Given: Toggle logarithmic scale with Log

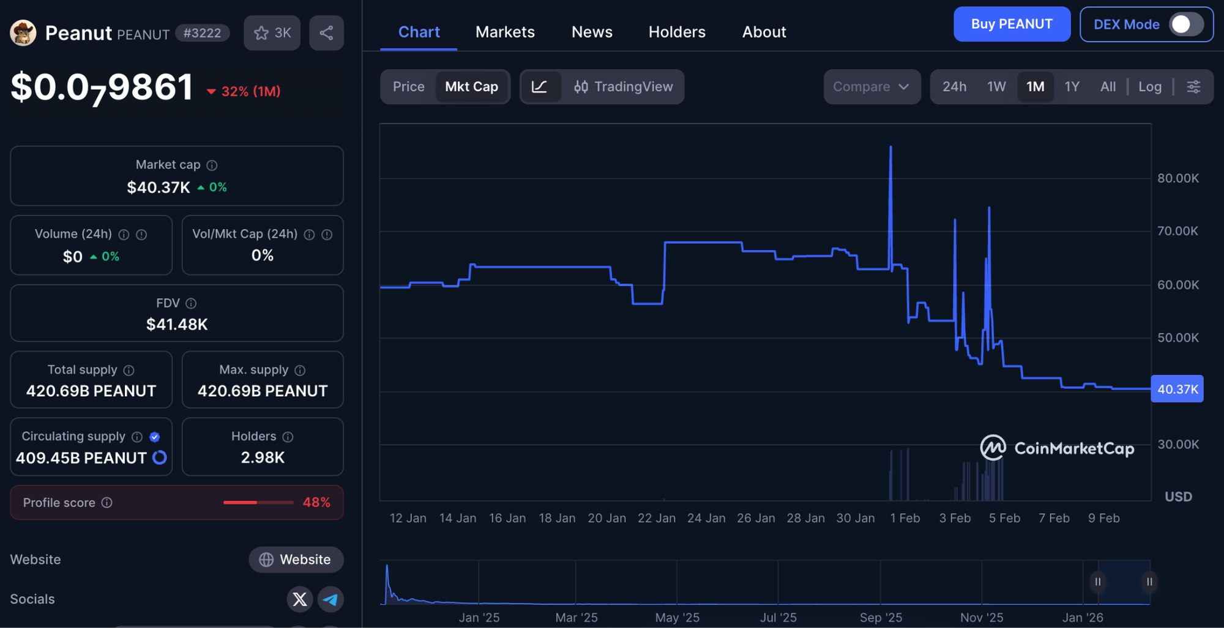Looking at the screenshot, I should 1150,86.
